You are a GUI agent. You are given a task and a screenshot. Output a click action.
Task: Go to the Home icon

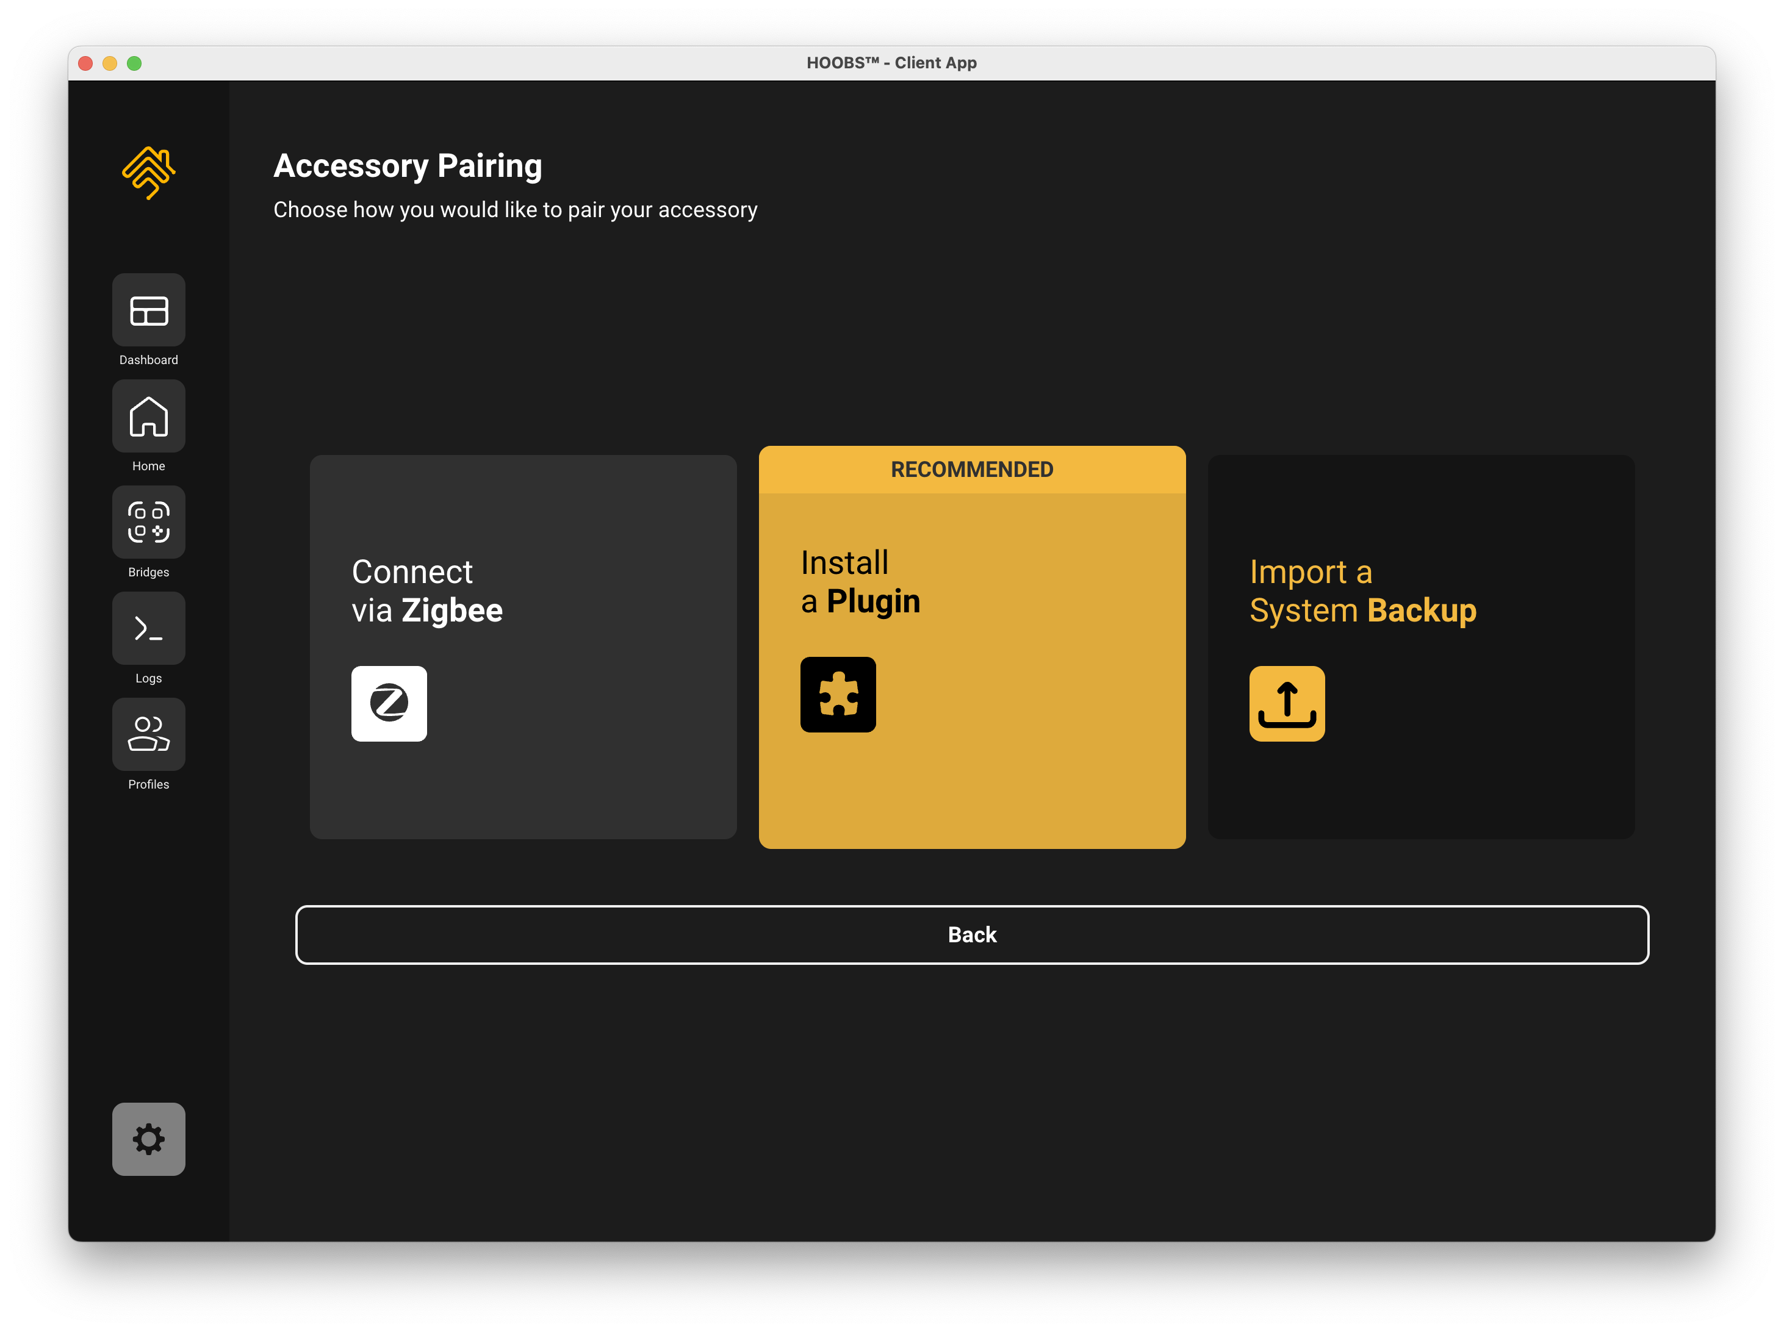coord(148,416)
